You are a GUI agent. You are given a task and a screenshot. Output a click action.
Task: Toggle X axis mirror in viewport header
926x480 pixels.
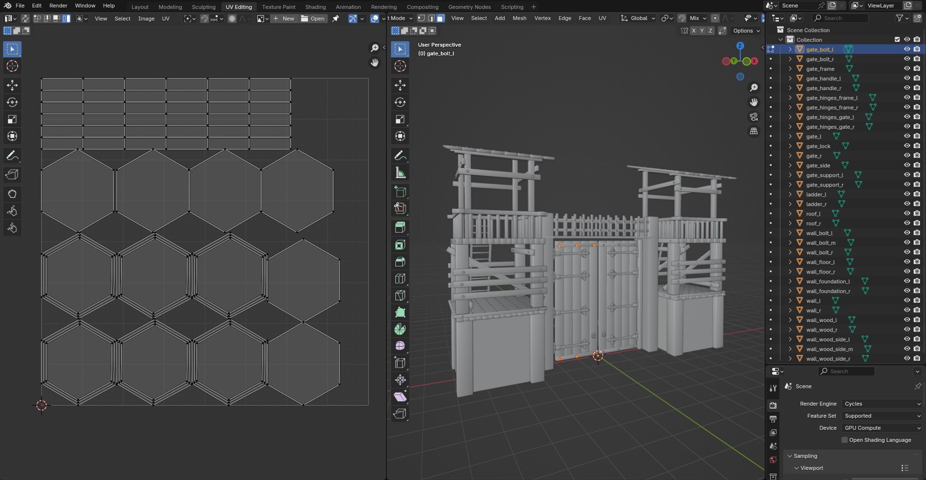(x=694, y=30)
